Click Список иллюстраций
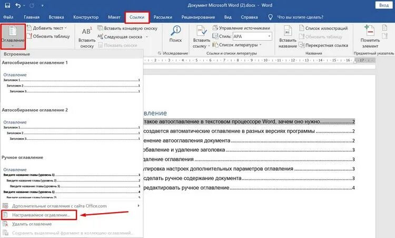395x238 pixels. click(323, 28)
